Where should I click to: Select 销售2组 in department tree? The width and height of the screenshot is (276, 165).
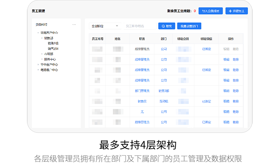(x=53, y=49)
